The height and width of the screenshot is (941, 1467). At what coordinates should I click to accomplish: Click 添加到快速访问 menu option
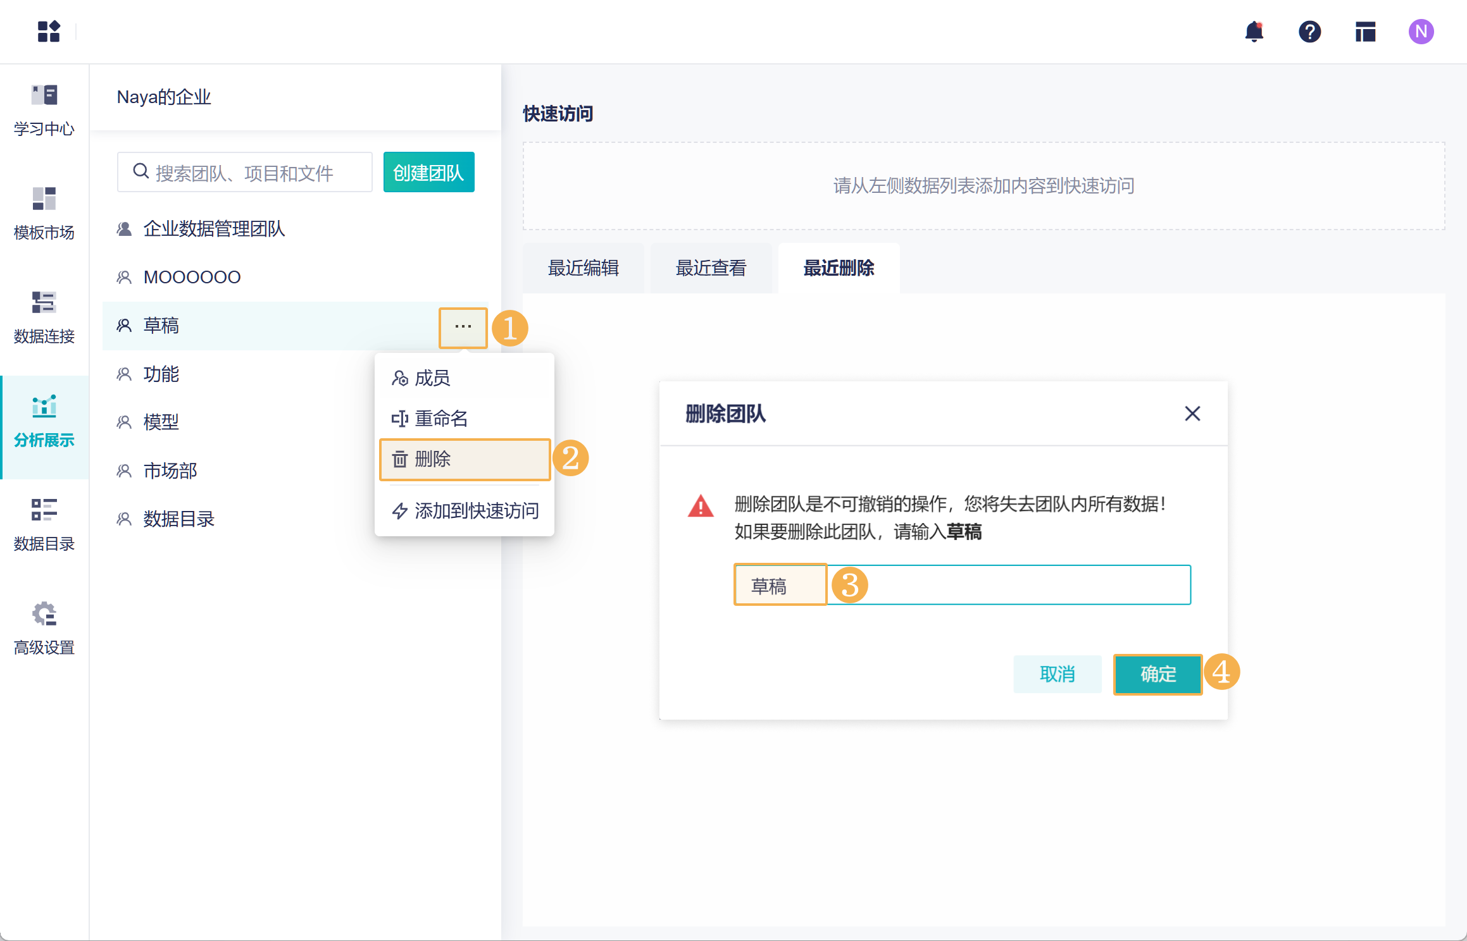pos(476,510)
